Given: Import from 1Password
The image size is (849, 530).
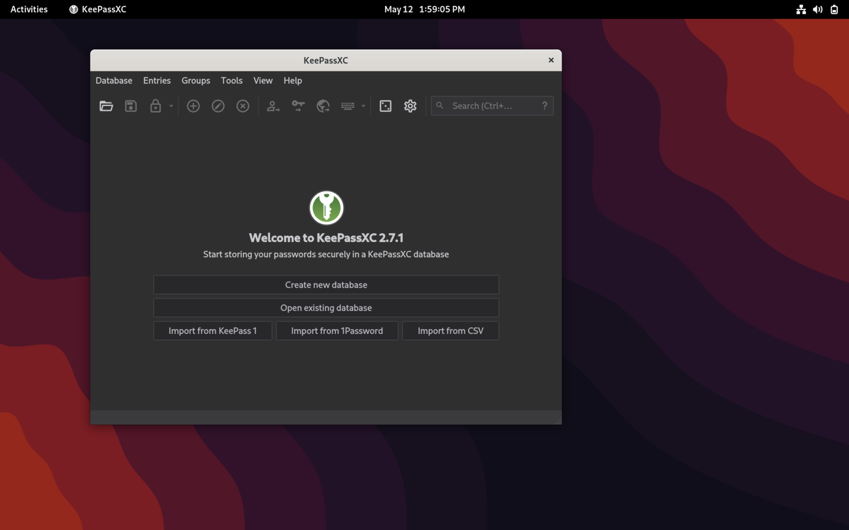Looking at the screenshot, I should click(337, 331).
